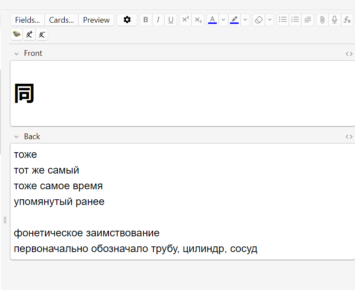Open the equations fx menu
Screen dimensions: 355x290
tap(347, 20)
